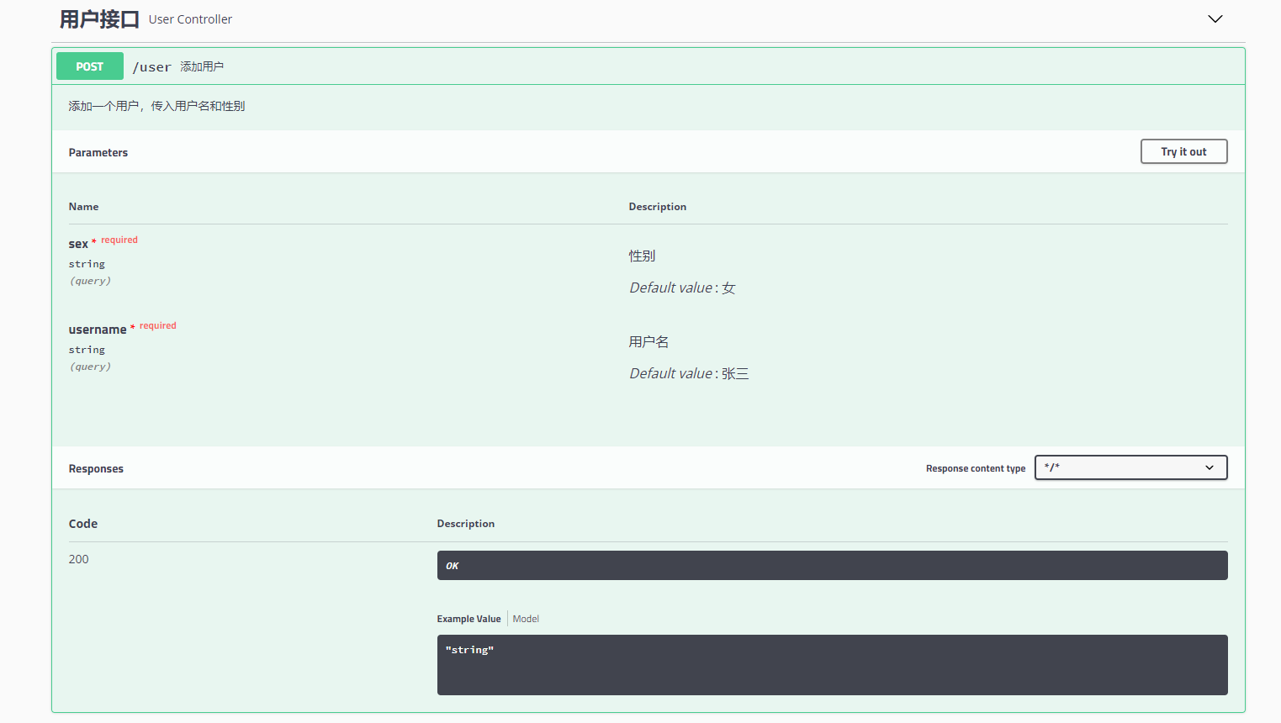This screenshot has height=723, width=1281.
Task: Click the required label next to username
Action: pos(158,325)
